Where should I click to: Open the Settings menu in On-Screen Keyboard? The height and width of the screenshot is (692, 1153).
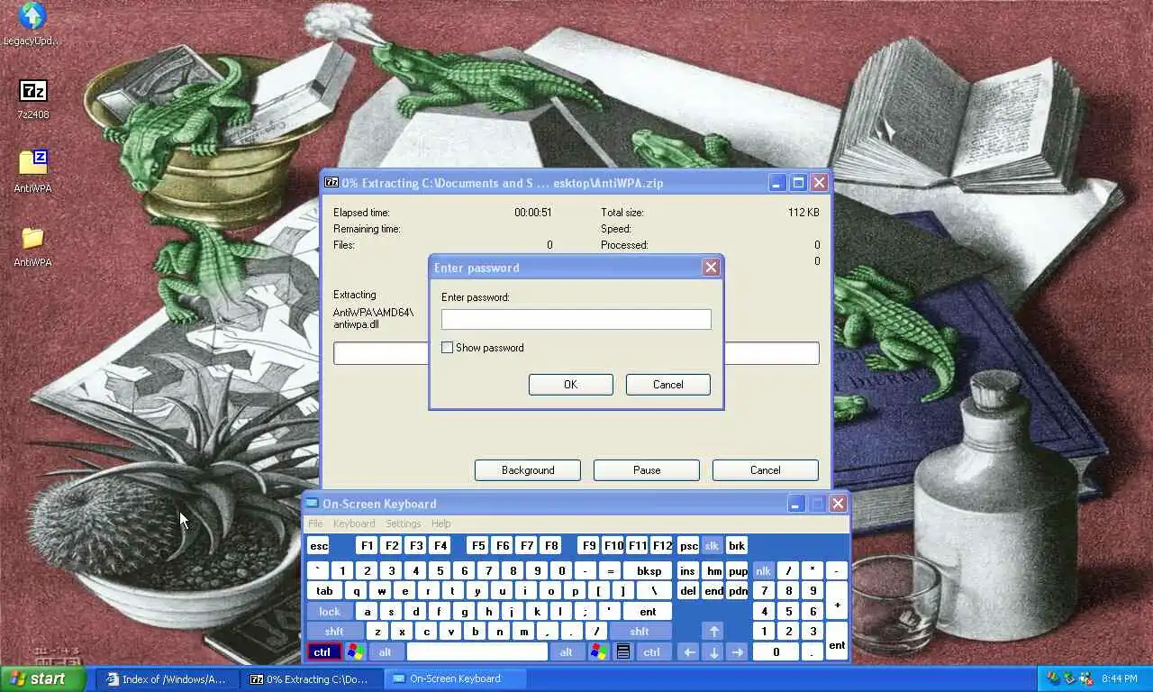point(404,524)
